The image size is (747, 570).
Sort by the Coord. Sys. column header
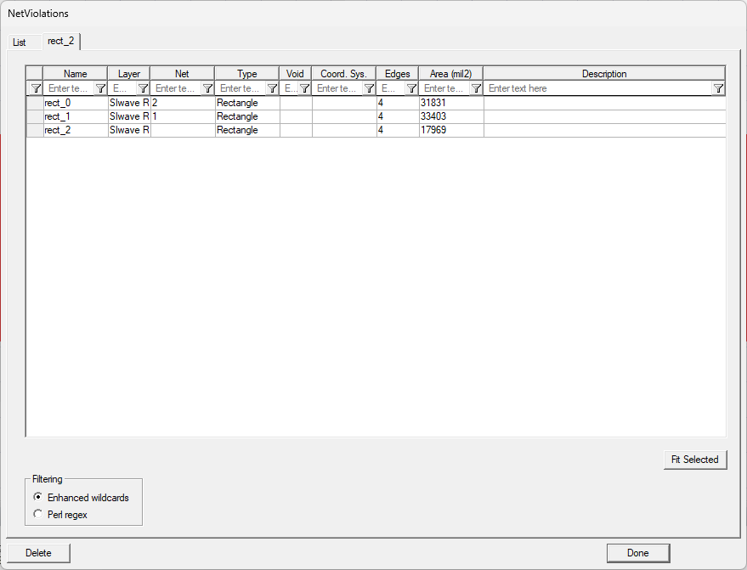click(x=344, y=74)
